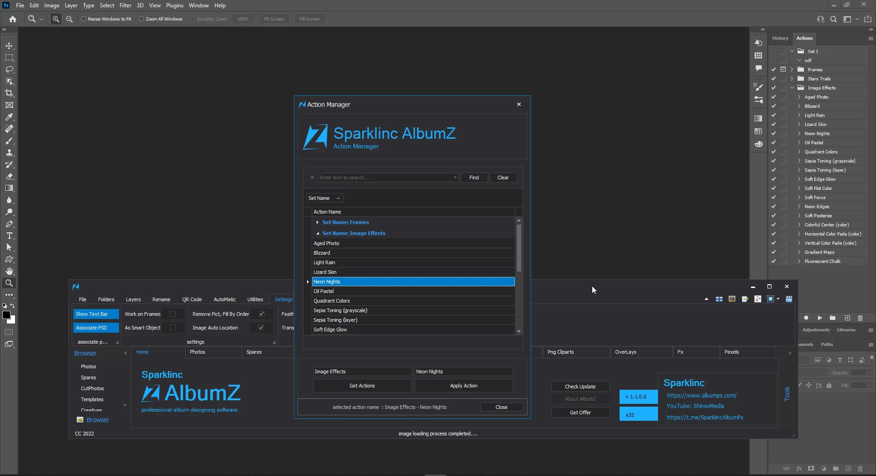
Task: Select the Crop tool
Action: pos(9,93)
